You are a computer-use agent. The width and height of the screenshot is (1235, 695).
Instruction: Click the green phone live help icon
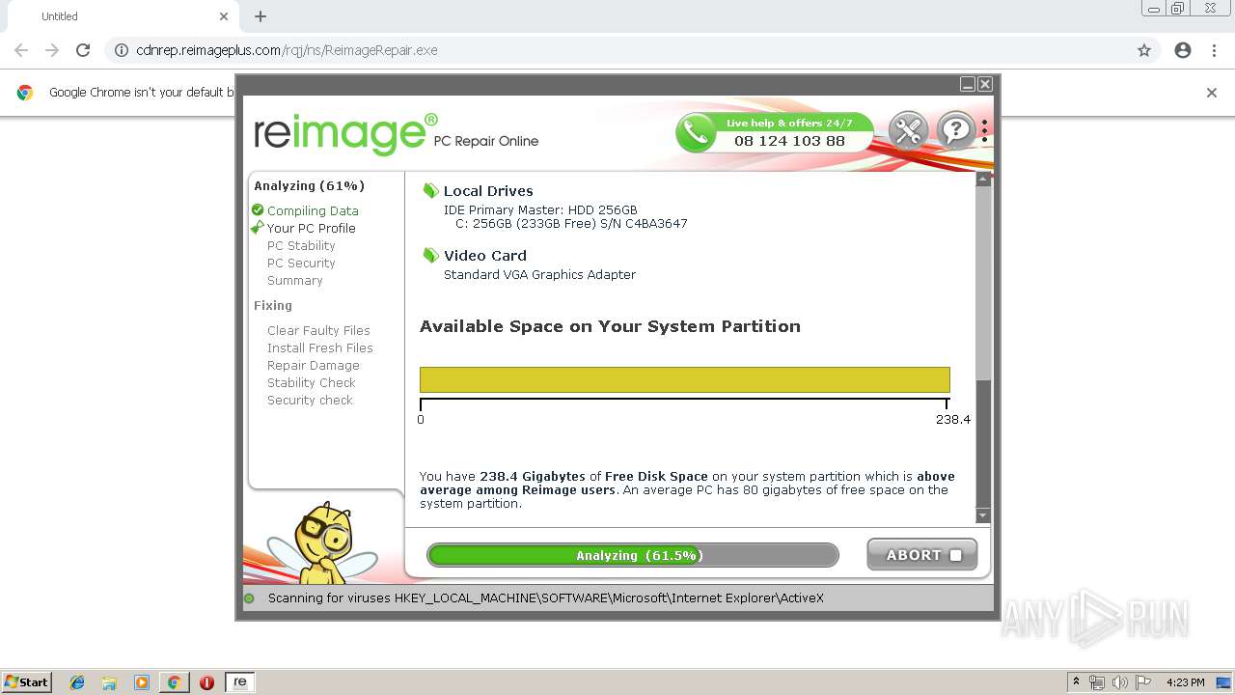[x=695, y=132]
